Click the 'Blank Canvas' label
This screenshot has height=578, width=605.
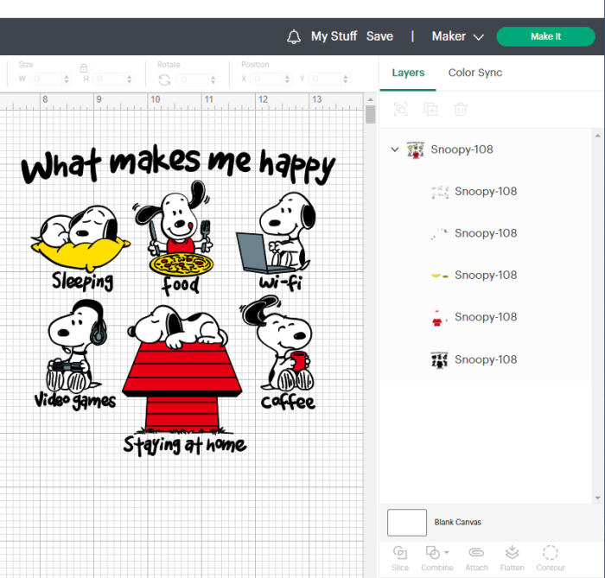(x=457, y=522)
